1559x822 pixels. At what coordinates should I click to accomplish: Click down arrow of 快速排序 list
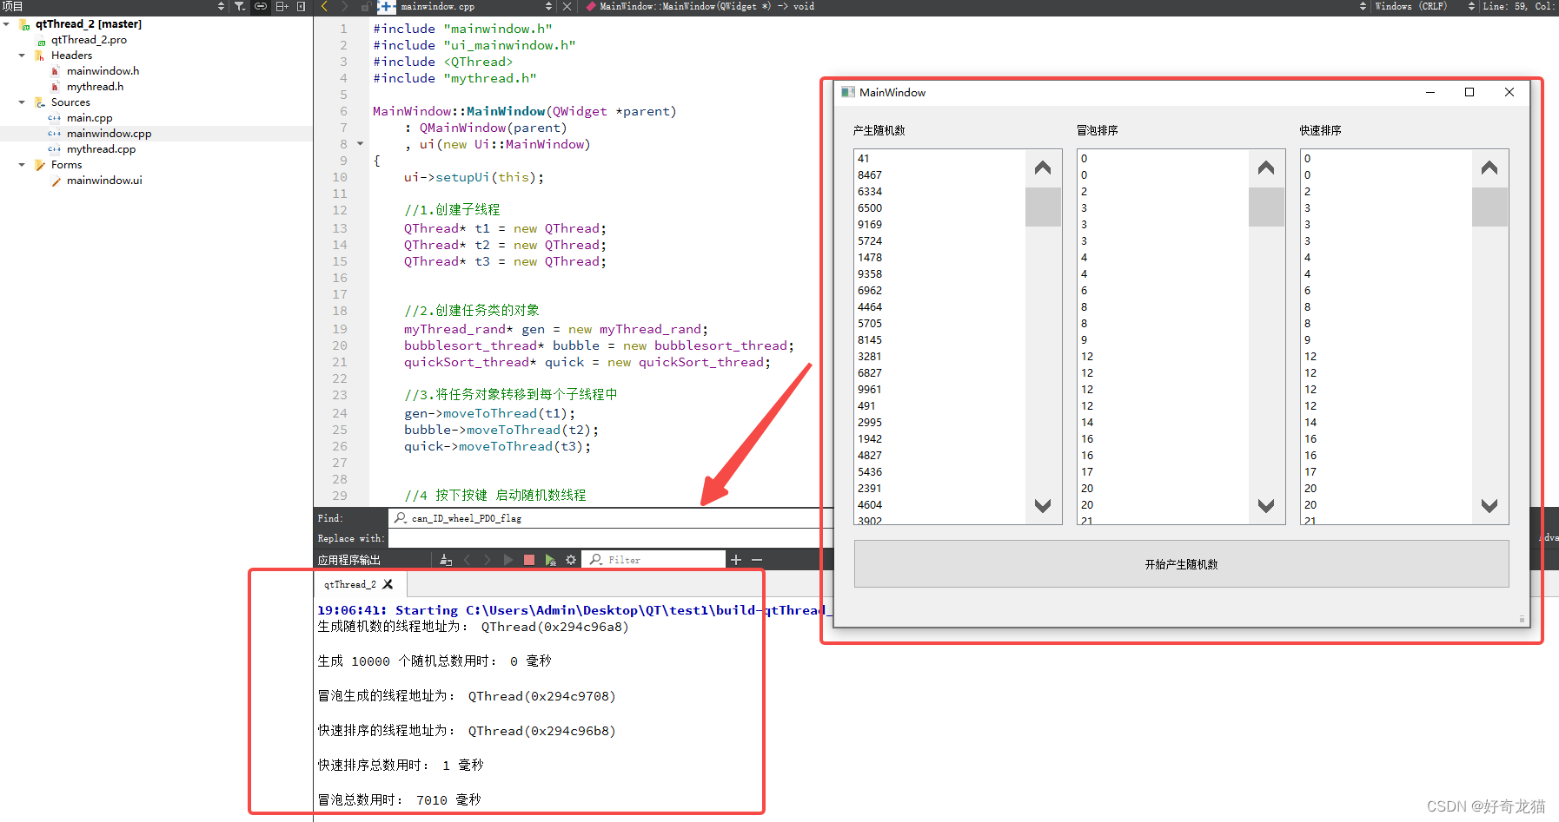coord(1489,505)
